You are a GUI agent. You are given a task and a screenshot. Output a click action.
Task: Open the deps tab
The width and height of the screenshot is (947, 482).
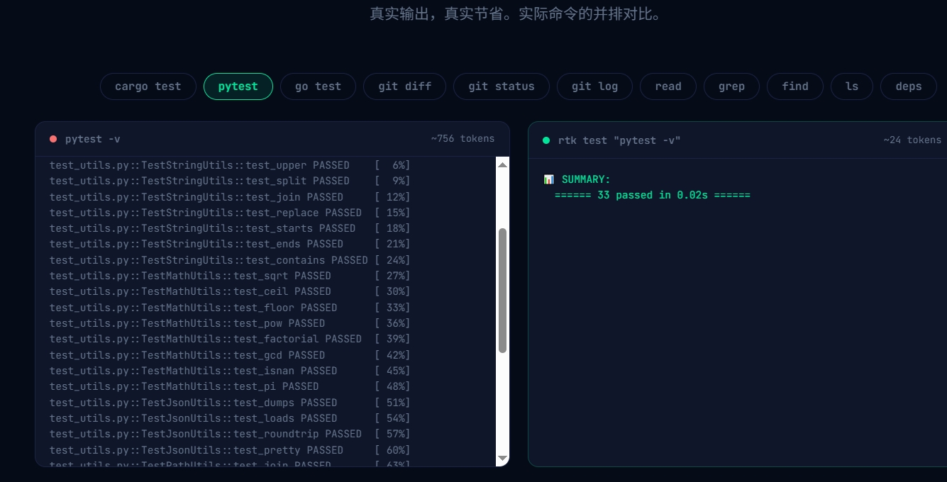point(909,86)
